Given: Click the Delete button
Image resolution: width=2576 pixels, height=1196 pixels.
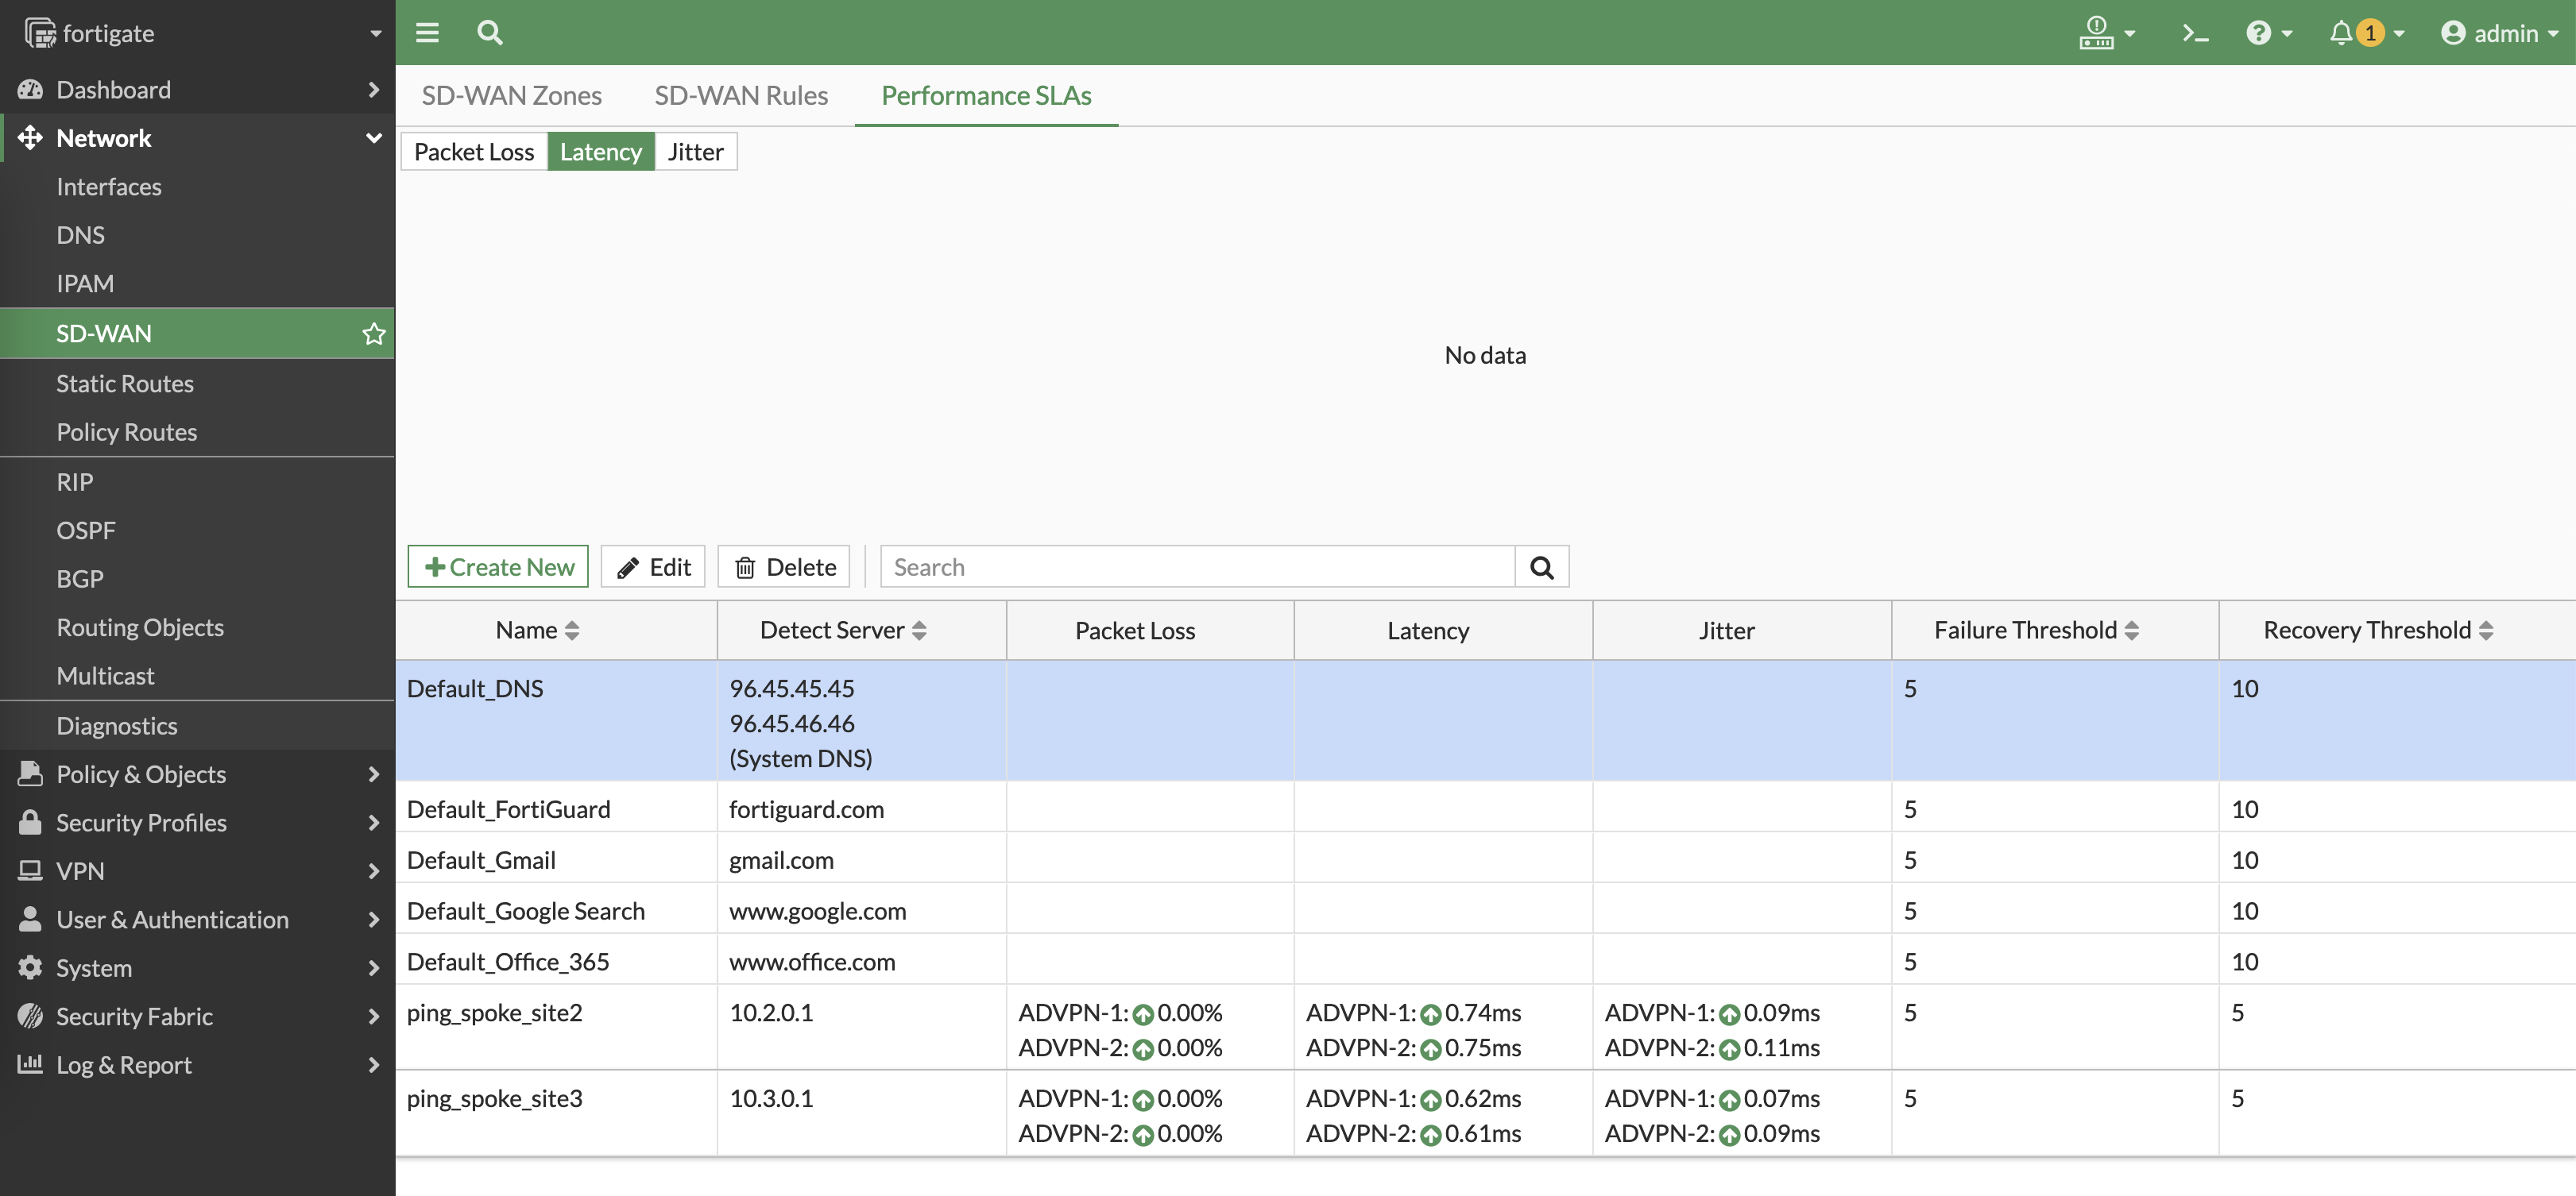Looking at the screenshot, I should (x=784, y=568).
